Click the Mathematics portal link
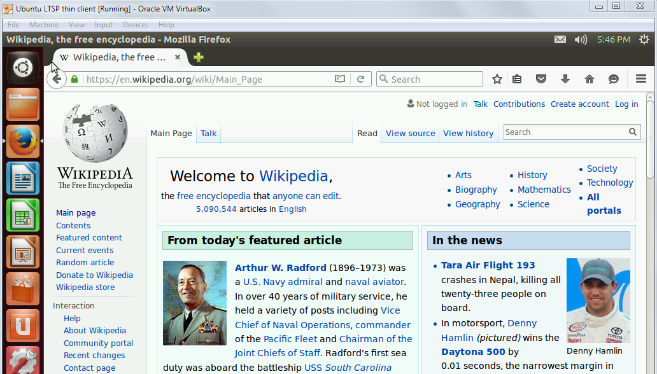The height and width of the screenshot is (374, 657). click(x=544, y=190)
